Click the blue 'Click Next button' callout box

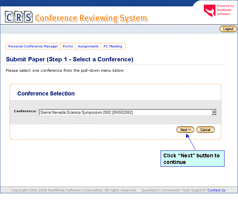tap(192, 159)
